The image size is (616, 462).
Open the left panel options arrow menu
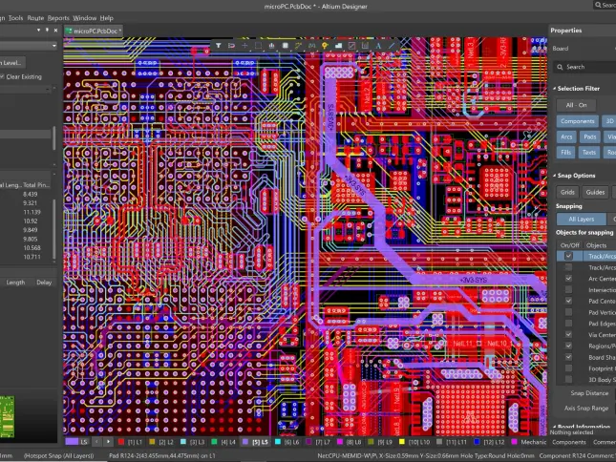(x=38, y=30)
